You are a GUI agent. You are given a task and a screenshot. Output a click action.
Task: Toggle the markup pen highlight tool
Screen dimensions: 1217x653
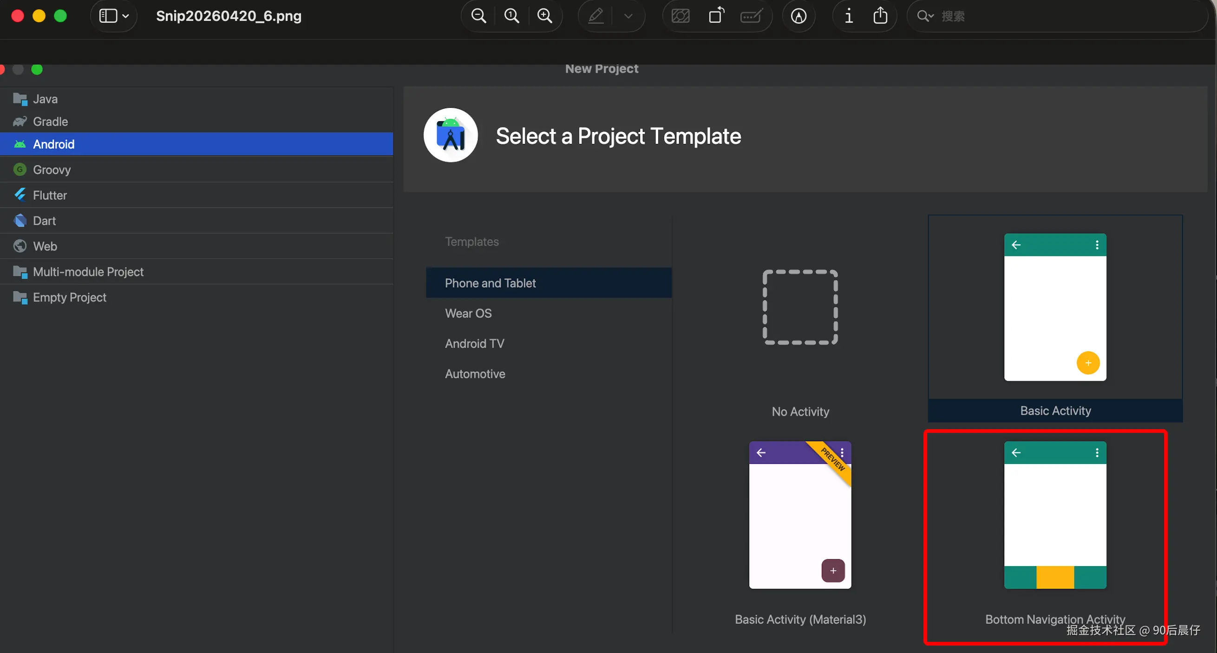pyautogui.click(x=596, y=16)
